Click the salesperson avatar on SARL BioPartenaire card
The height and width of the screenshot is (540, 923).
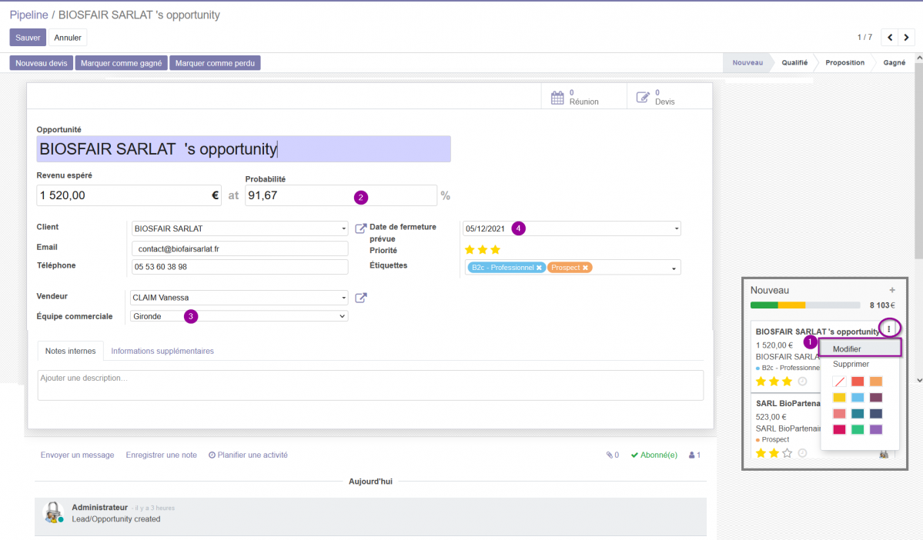click(884, 454)
